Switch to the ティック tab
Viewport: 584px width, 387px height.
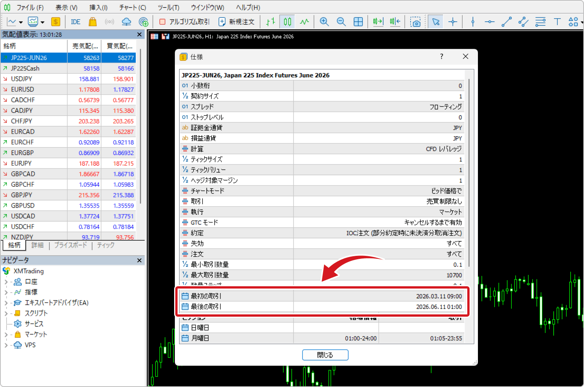click(105, 245)
